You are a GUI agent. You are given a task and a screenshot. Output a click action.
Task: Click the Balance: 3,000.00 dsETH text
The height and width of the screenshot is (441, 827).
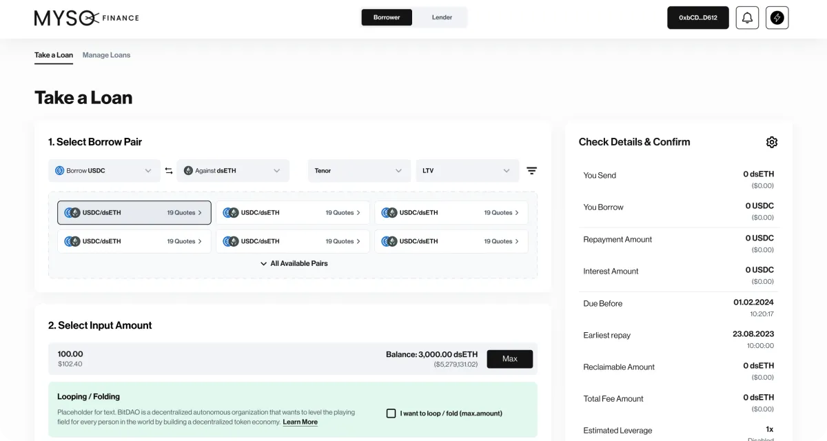coord(431,354)
